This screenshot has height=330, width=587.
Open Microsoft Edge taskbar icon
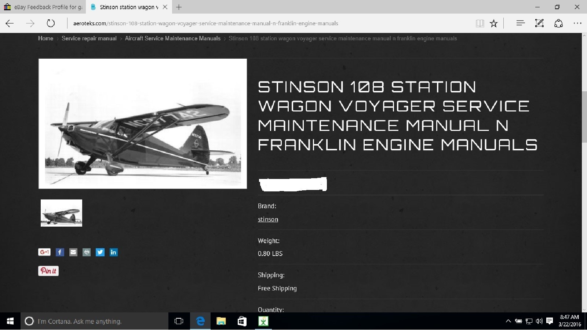(200, 321)
